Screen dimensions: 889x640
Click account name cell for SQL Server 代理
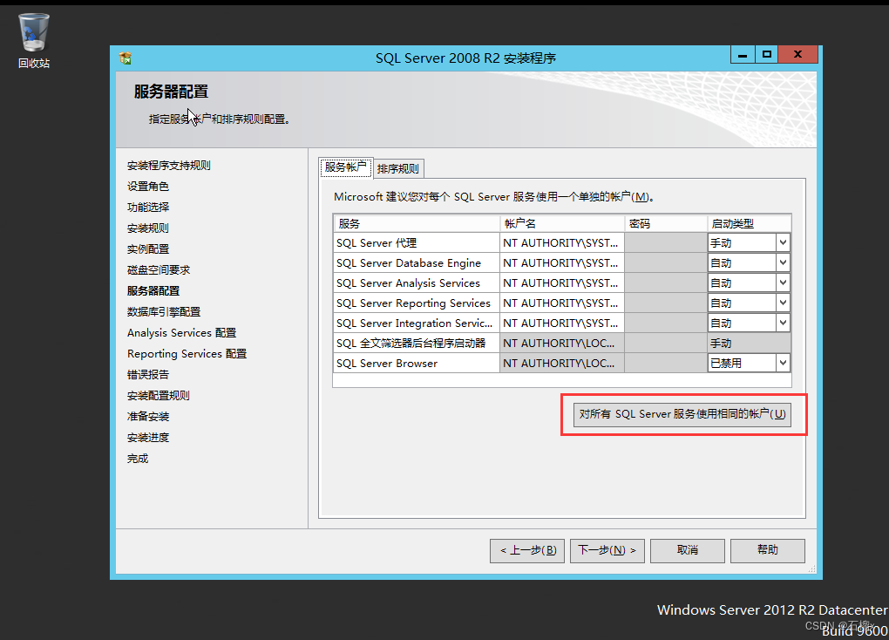pos(562,243)
